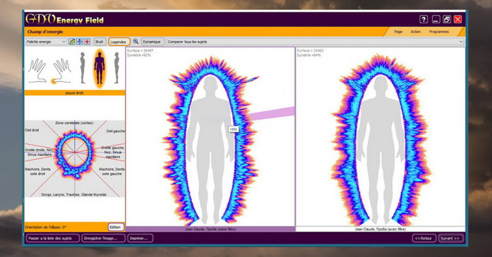Switch to the Action tab
This screenshot has width=492, height=257.
point(416,31)
